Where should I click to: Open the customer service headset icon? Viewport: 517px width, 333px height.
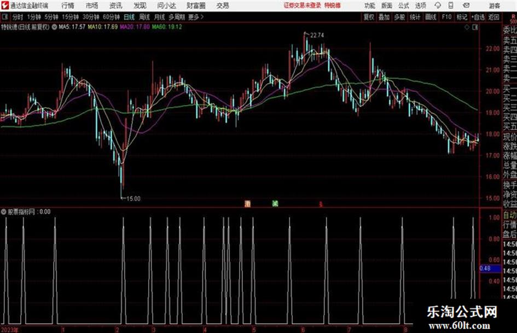point(438,5)
